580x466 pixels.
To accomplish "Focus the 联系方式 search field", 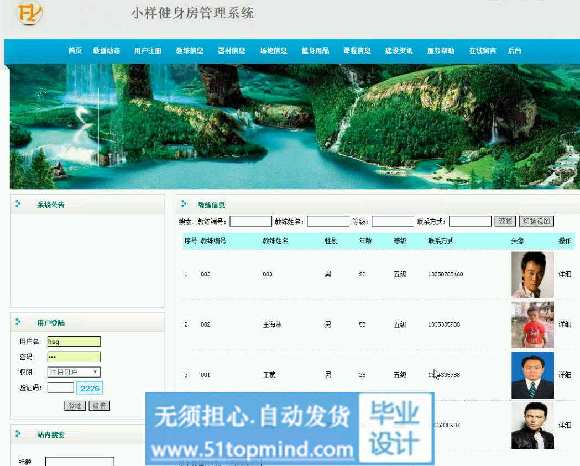I will 470,221.
